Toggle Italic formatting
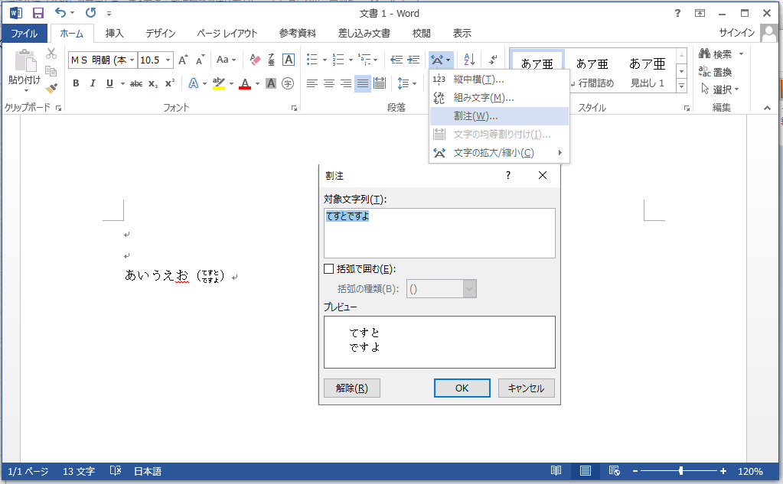Screen dimensions: 783x484 pyautogui.click(x=93, y=83)
